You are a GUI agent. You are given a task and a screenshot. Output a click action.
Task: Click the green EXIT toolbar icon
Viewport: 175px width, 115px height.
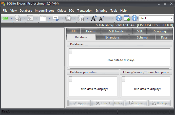pos(5,18)
